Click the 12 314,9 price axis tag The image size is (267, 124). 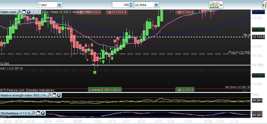(258, 37)
